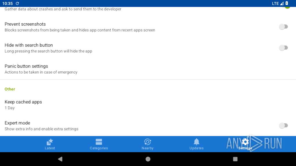Click the 10:35 clock in status bar
The height and width of the screenshot is (166, 296).
pyautogui.click(x=8, y=3)
